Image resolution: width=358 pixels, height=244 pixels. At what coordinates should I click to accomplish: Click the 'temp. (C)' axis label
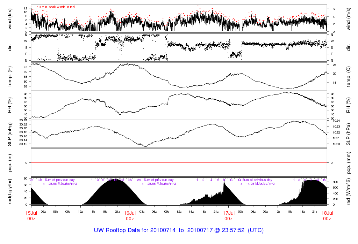349,76
